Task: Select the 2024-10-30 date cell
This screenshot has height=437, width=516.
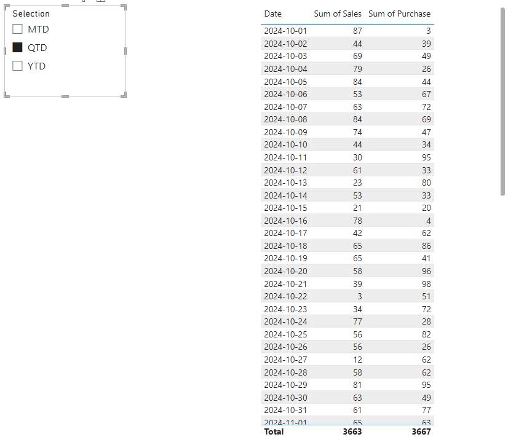Action: click(x=285, y=398)
